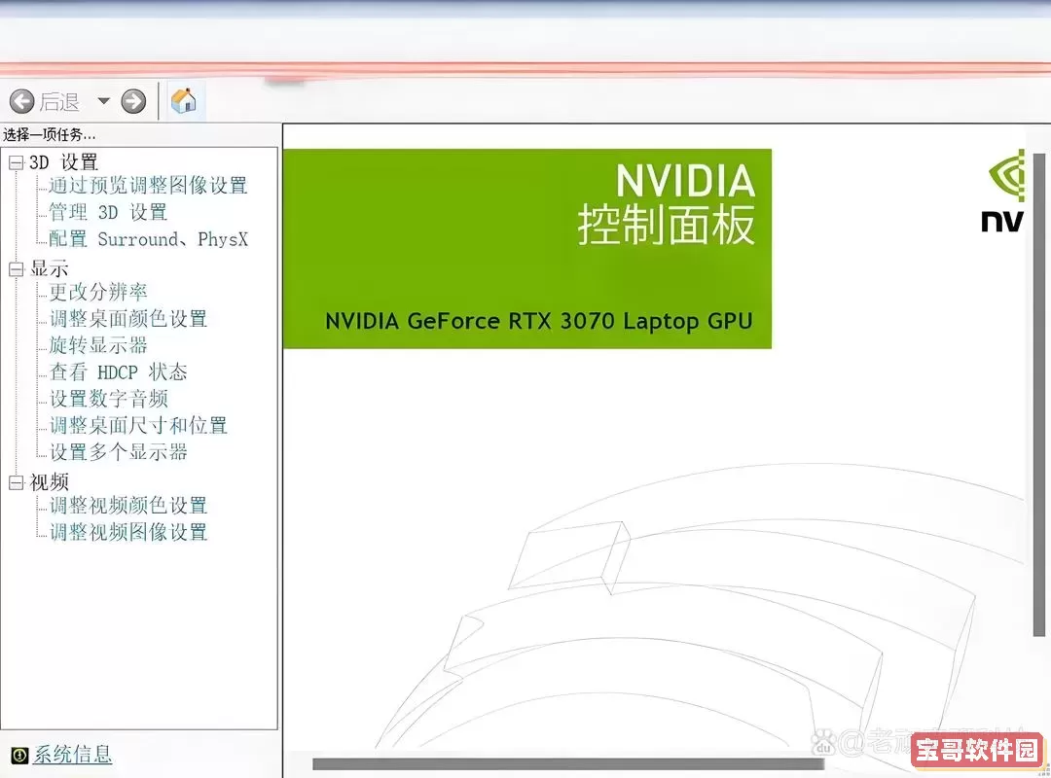Open 调整视频颜色设置
The width and height of the screenshot is (1051, 778).
[128, 506]
